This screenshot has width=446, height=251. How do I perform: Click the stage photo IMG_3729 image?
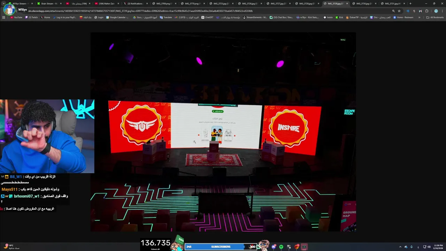pos(223,132)
